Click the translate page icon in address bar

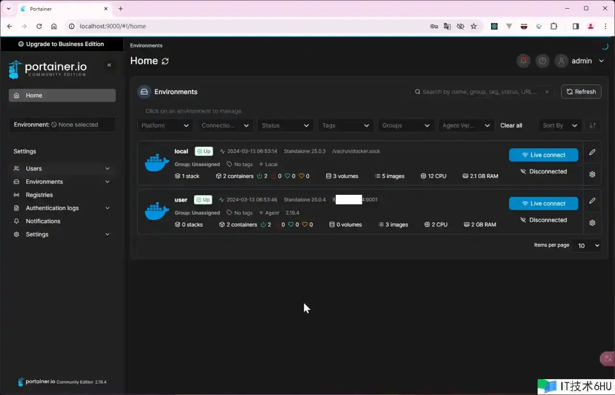(x=447, y=26)
